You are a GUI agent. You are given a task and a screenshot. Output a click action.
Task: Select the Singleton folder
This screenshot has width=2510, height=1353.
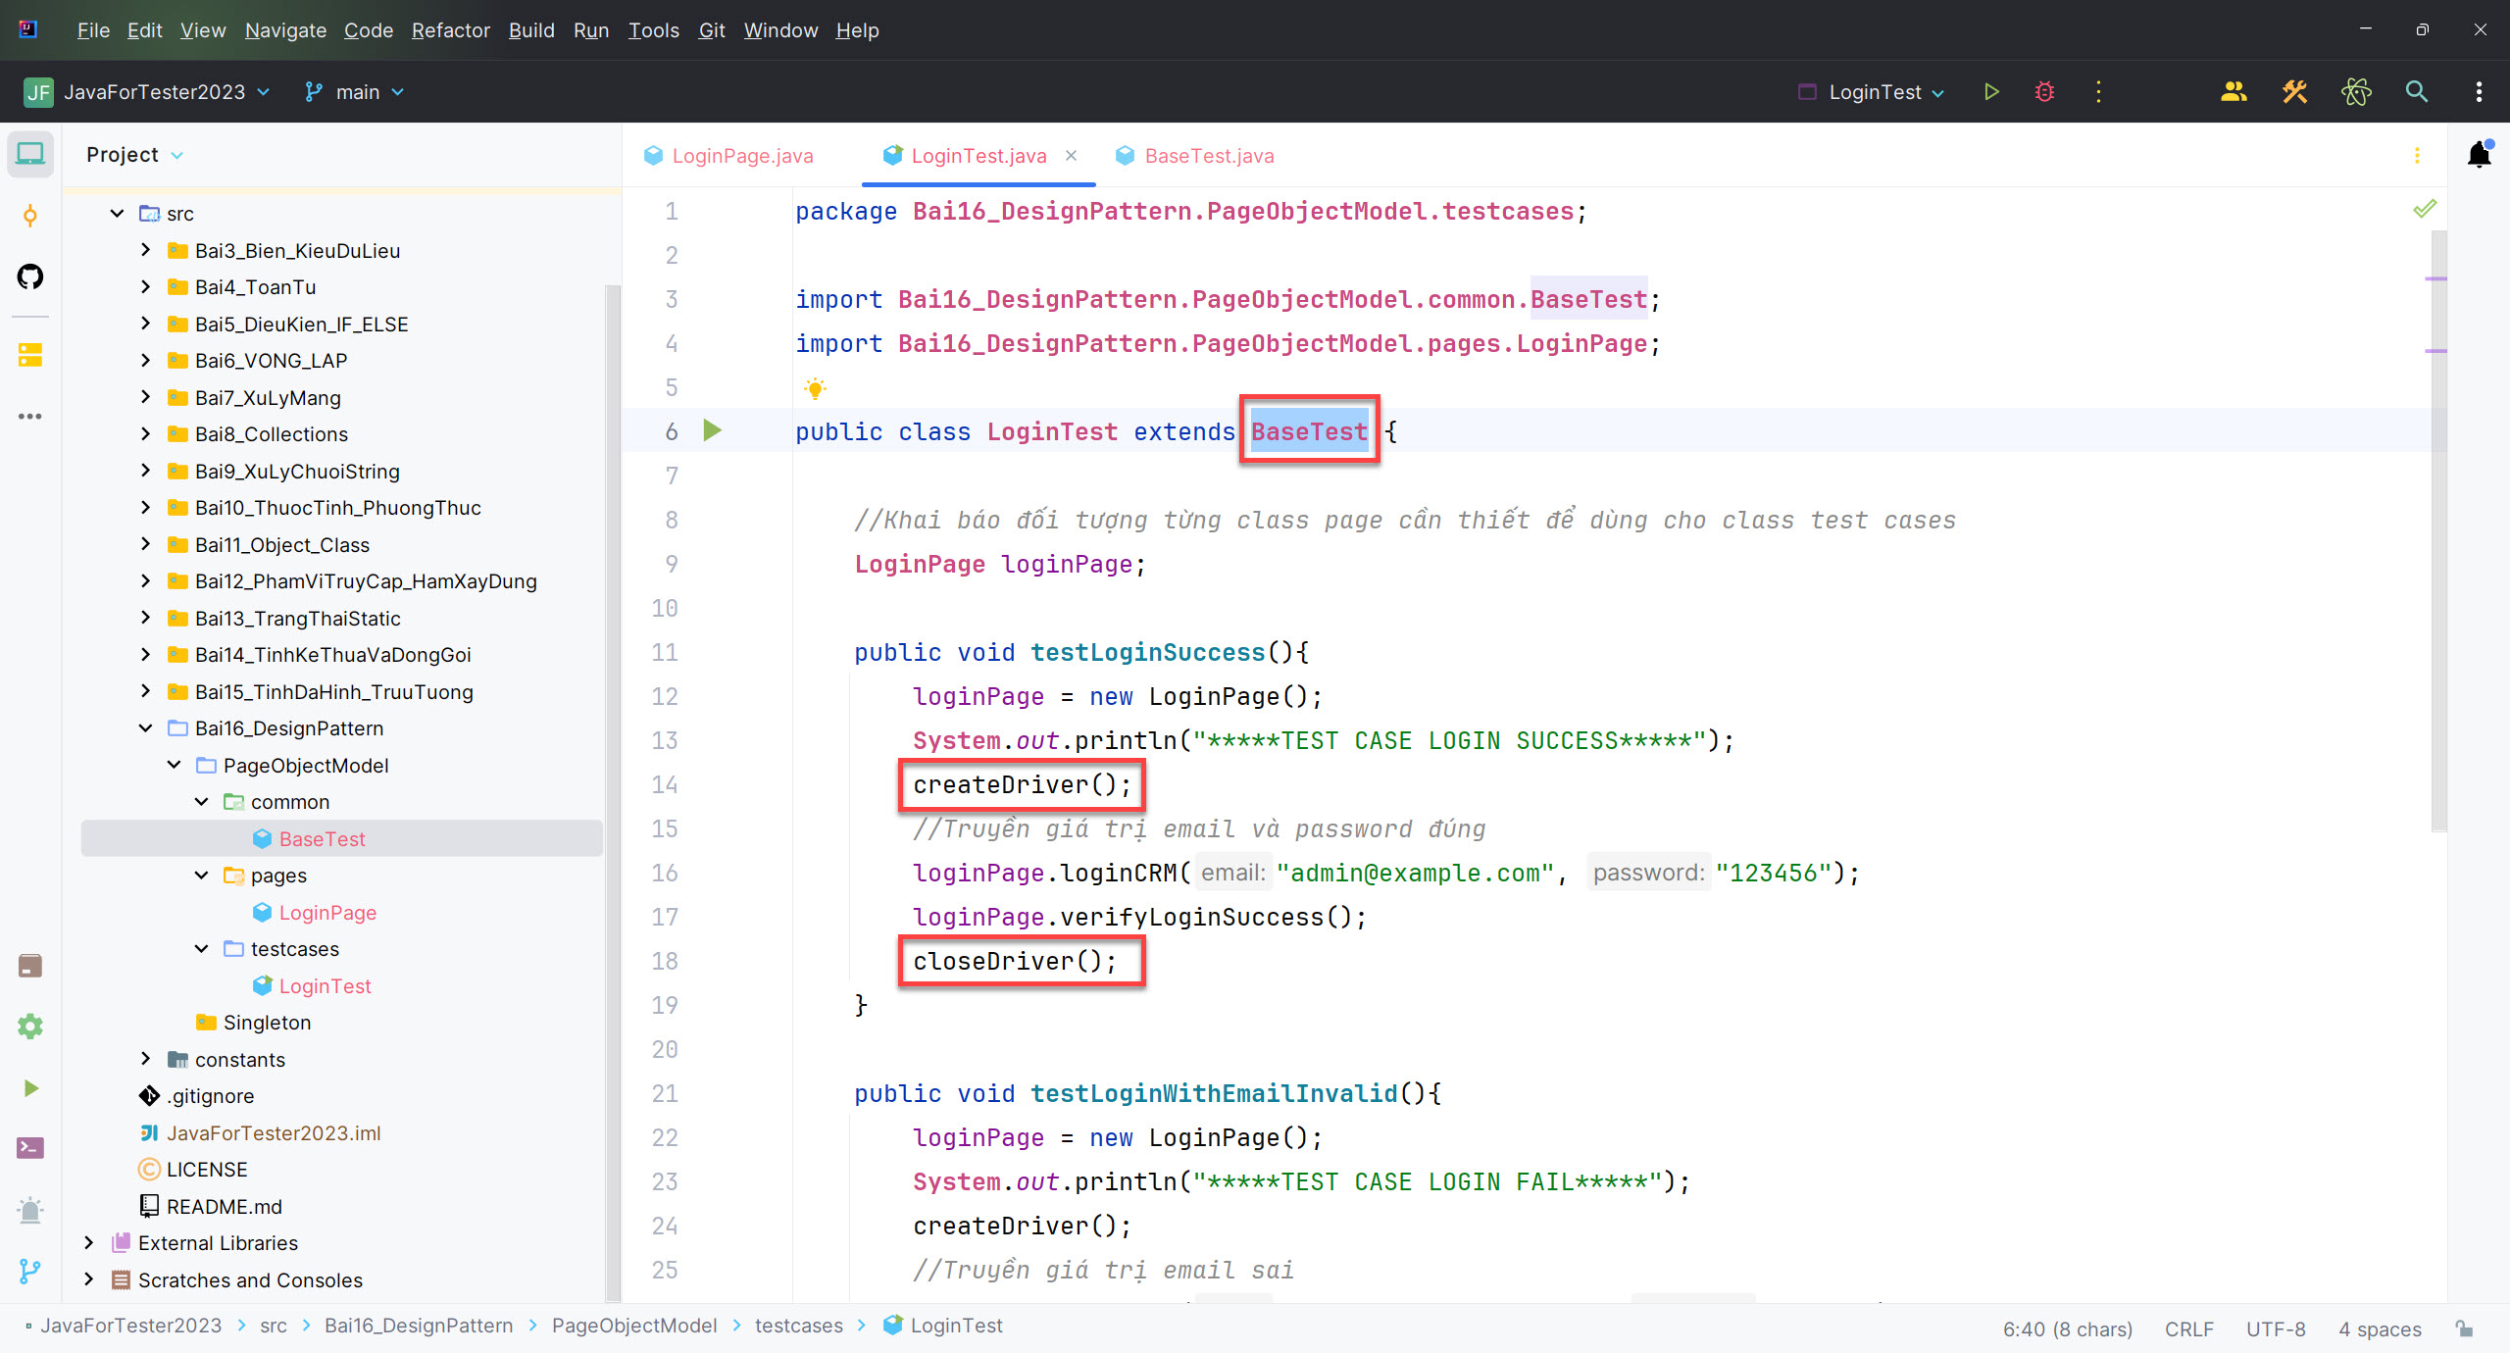267,1023
